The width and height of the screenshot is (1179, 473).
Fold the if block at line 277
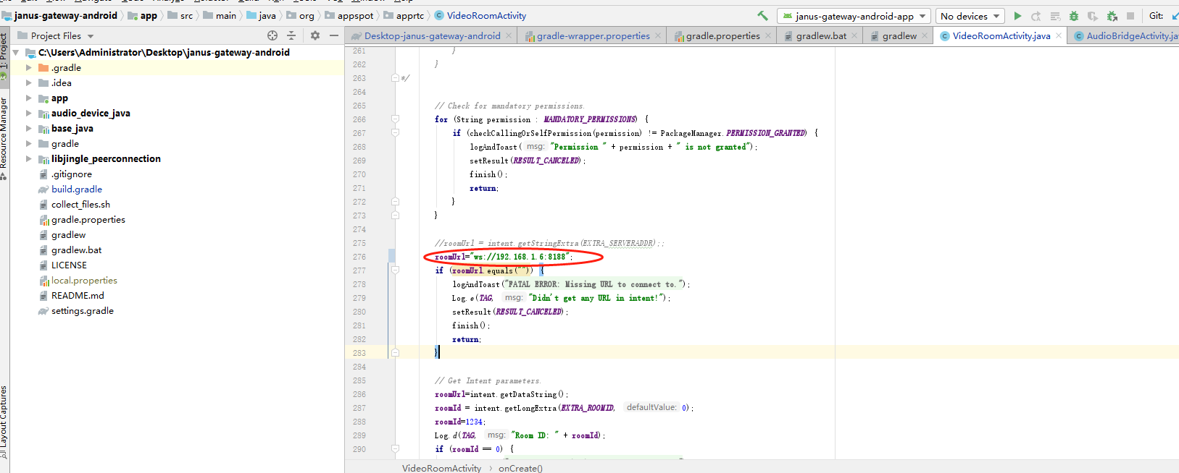[395, 270]
